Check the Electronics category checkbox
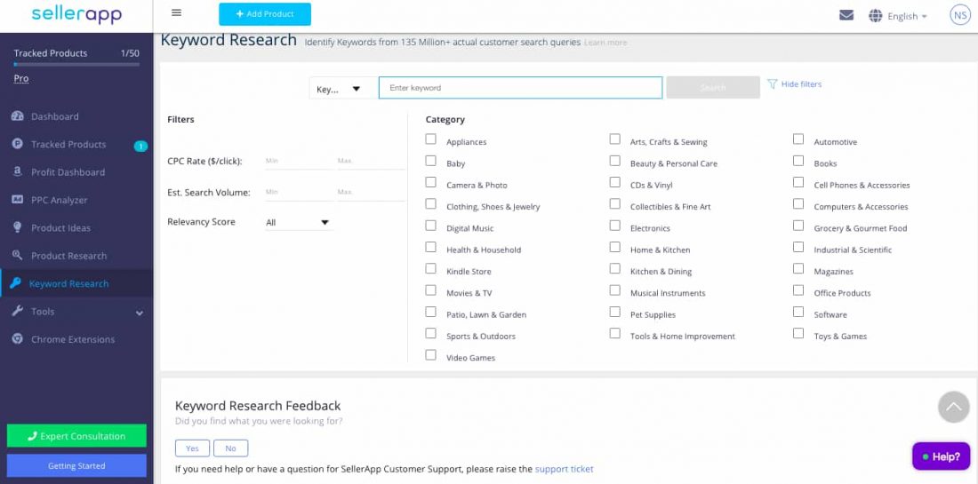 click(615, 226)
